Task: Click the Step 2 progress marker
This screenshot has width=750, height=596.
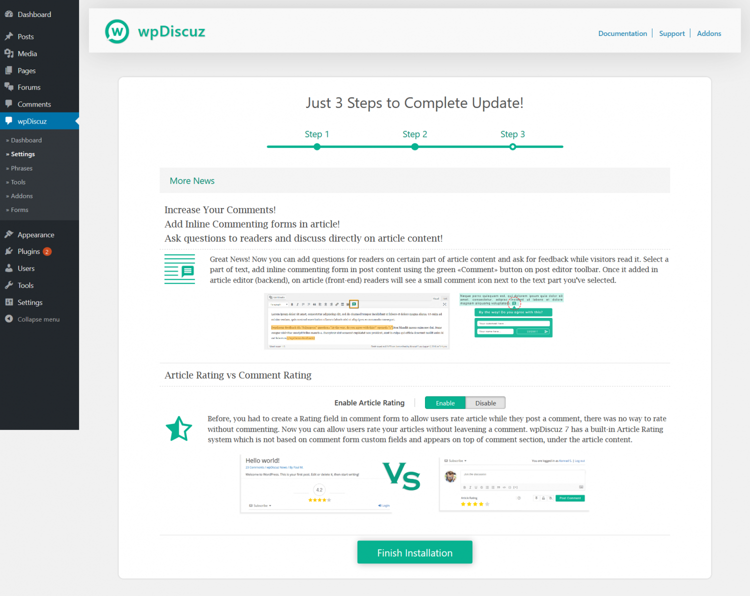Action: coord(414,146)
